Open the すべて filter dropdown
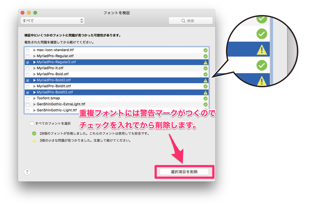This screenshot has width=309, height=207. [53, 20]
